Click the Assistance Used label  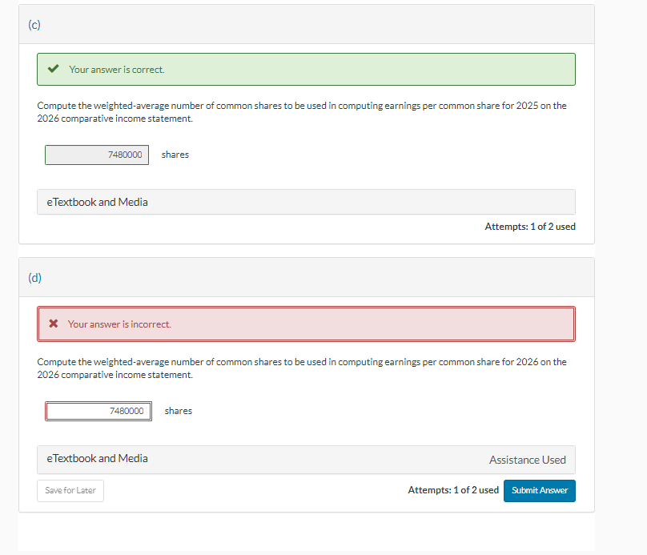point(528,460)
